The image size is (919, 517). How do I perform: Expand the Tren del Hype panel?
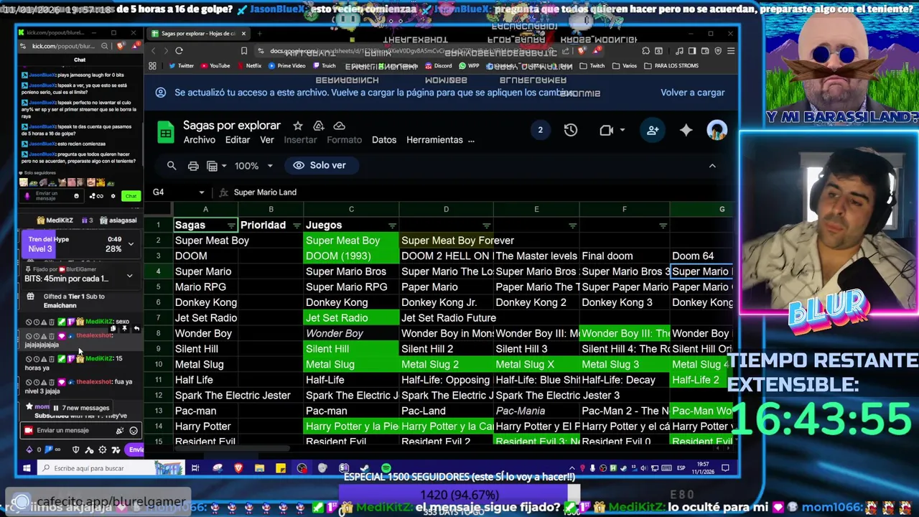(131, 244)
